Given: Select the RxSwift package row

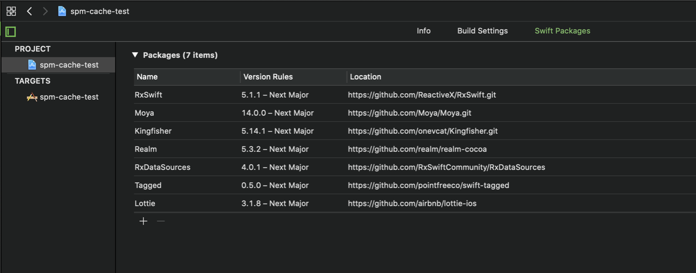Looking at the screenshot, I should 148,95.
